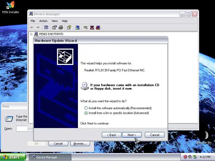The width and height of the screenshot is (215, 161).
Task: Click the Back arrow in Device Manager toolbar
Action: pos(32,28)
